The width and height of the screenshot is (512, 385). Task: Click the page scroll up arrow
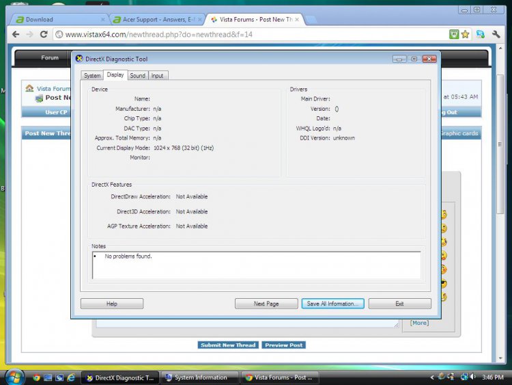click(500, 48)
